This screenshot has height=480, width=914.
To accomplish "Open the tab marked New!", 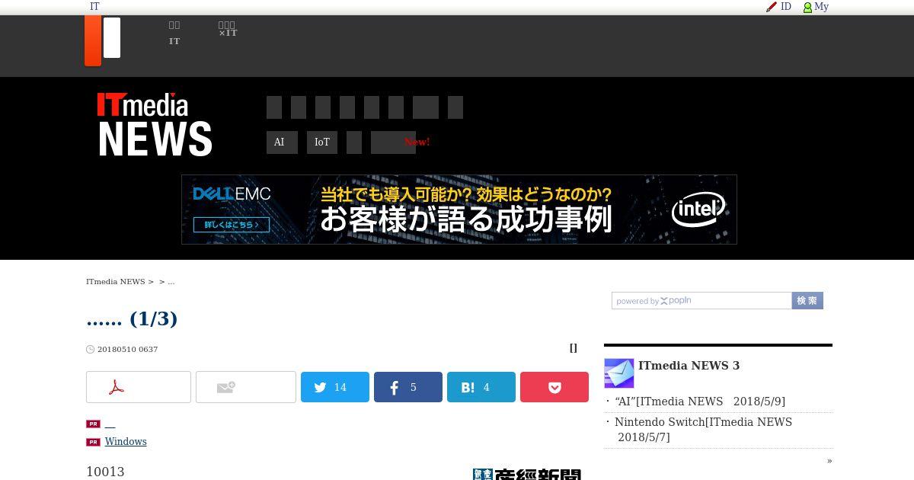I will pos(393,142).
